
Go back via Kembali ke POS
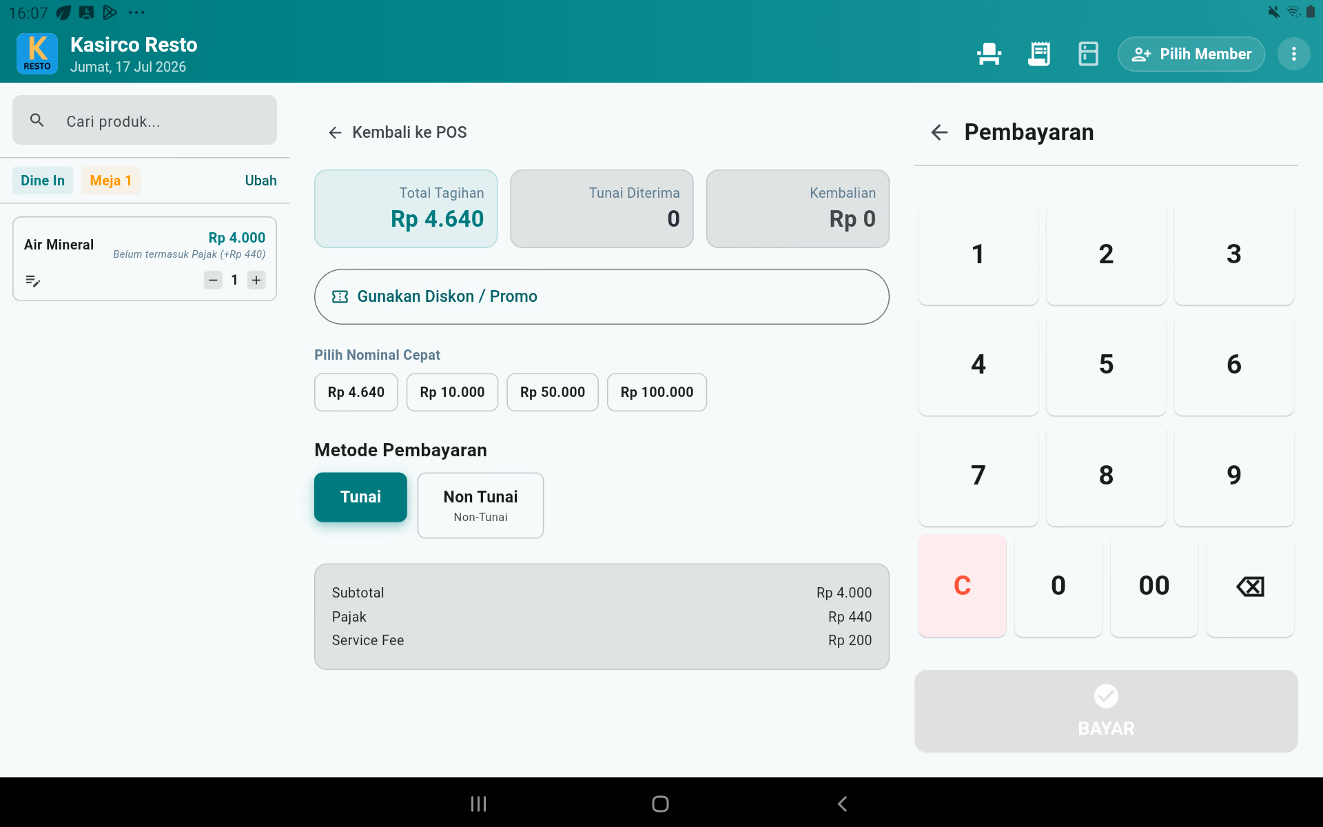(398, 132)
